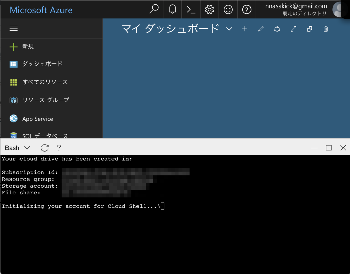Click the all resources grid icon
350x274 pixels.
tap(14, 82)
